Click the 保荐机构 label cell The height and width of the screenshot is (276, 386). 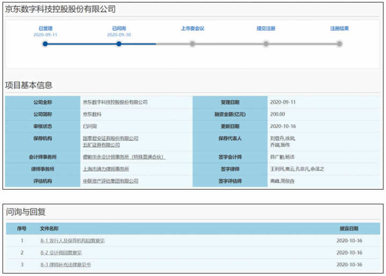[42, 141]
